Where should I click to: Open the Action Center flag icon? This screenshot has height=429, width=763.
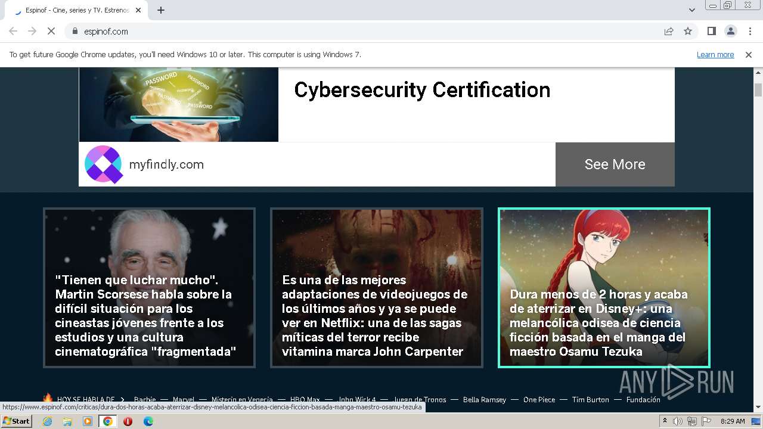click(x=706, y=421)
